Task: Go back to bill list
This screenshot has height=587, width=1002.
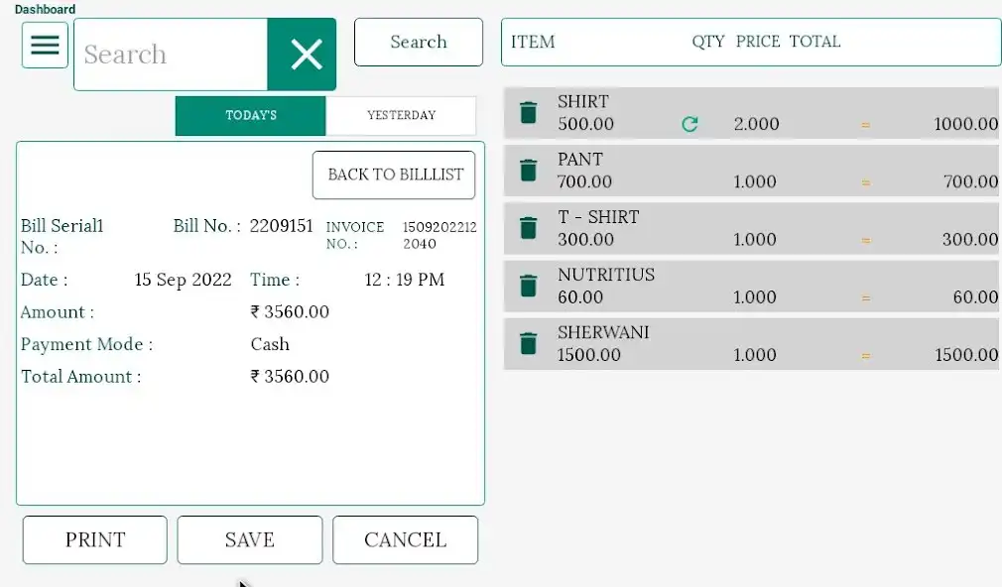Action: coord(395,175)
